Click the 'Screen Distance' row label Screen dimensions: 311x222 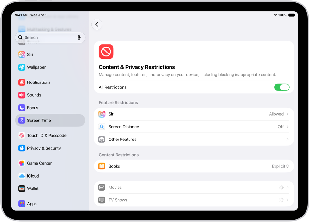pos(124,127)
